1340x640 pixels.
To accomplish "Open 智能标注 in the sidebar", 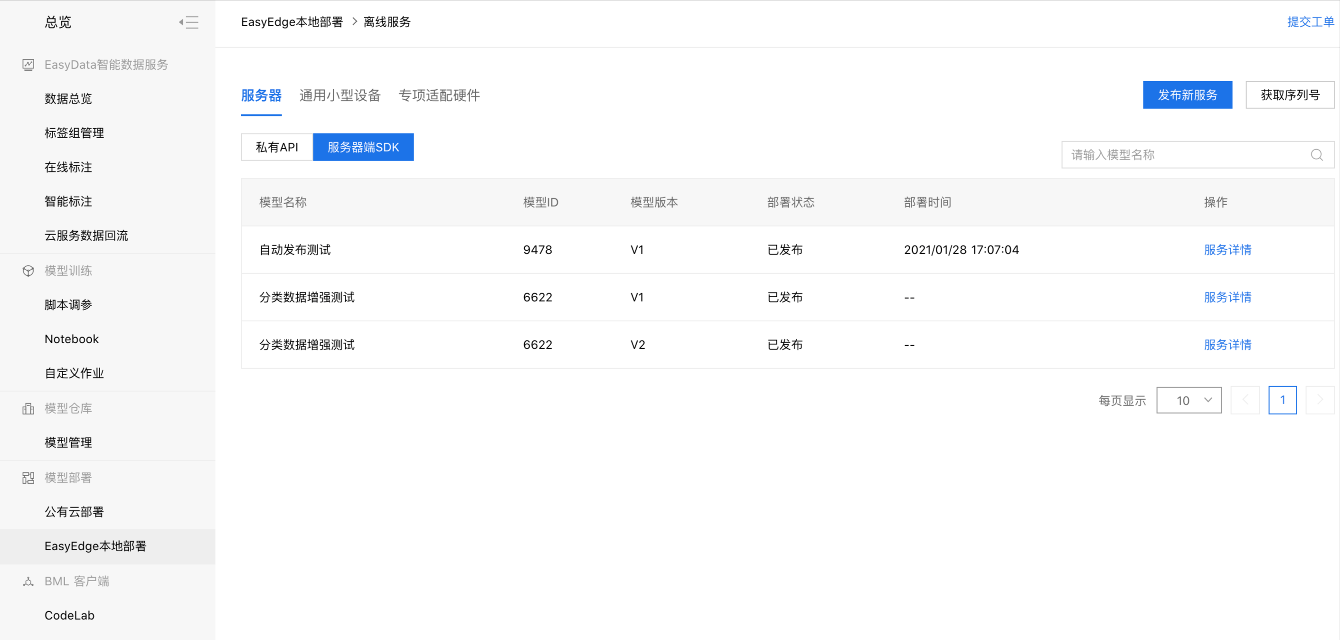I will [68, 201].
